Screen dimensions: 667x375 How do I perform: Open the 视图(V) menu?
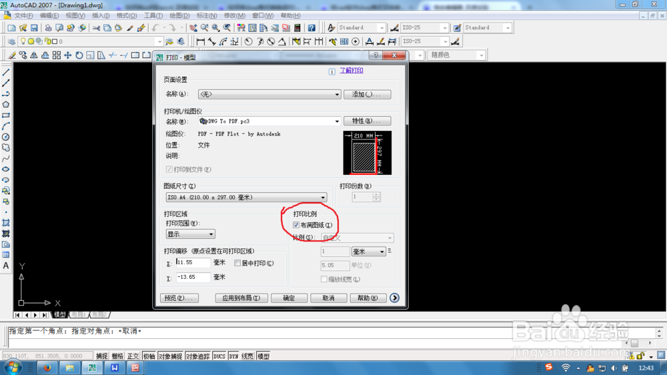click(75, 16)
